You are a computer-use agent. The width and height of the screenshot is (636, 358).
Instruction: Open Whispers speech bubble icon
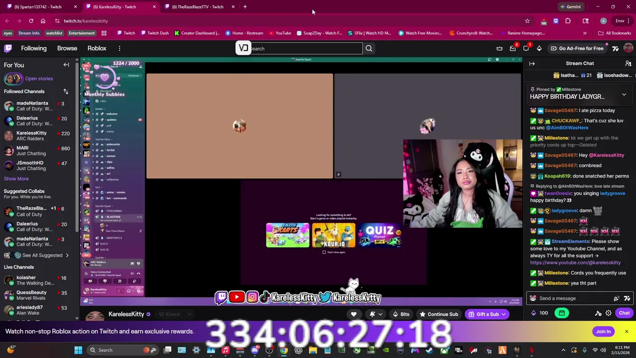pos(526,48)
